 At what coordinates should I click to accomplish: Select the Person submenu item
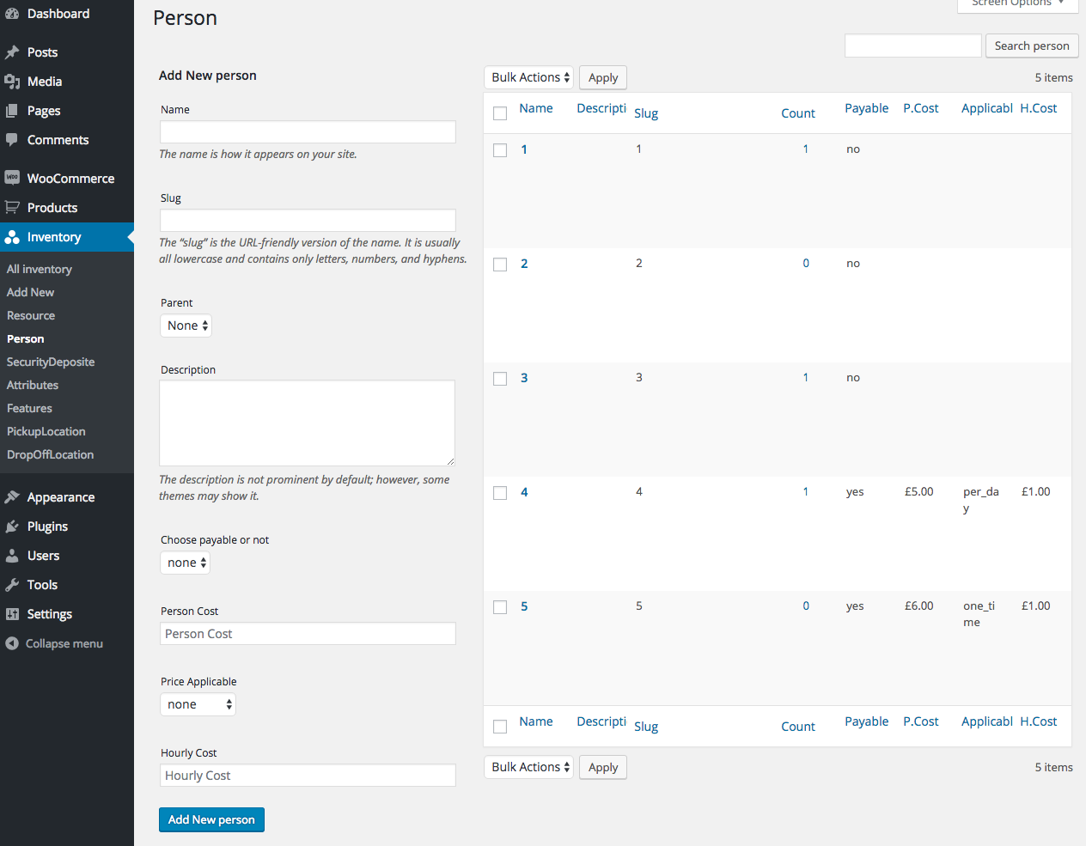(26, 338)
